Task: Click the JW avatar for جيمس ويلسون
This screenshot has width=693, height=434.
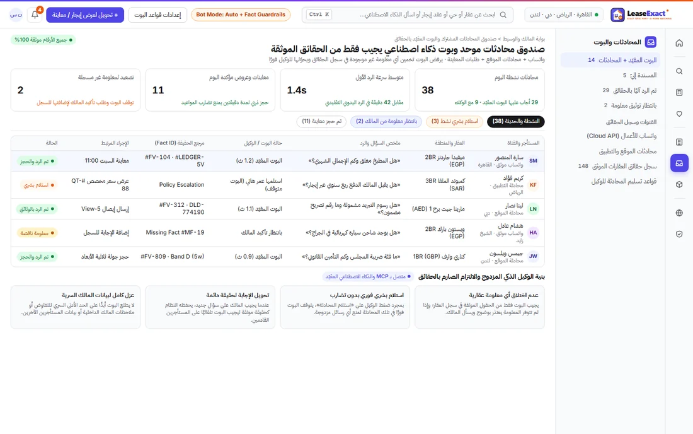Action: point(534,256)
